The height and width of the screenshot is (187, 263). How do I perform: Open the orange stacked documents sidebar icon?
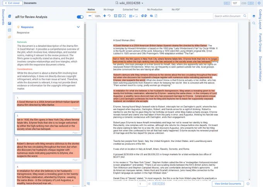(10, 37)
